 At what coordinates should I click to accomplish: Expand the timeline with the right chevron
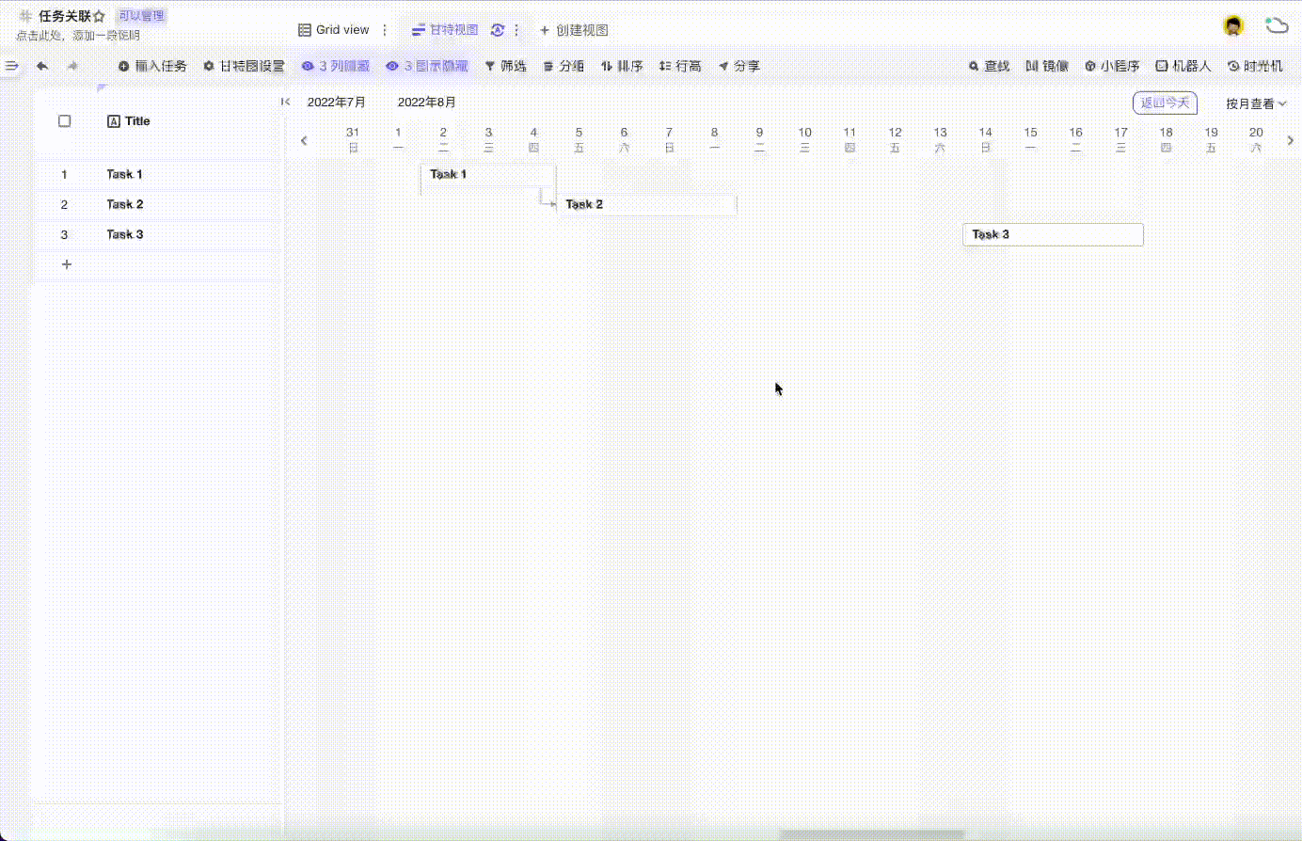point(1291,139)
